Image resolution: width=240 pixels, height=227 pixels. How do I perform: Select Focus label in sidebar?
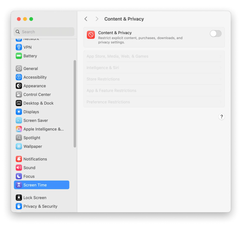coord(29,176)
